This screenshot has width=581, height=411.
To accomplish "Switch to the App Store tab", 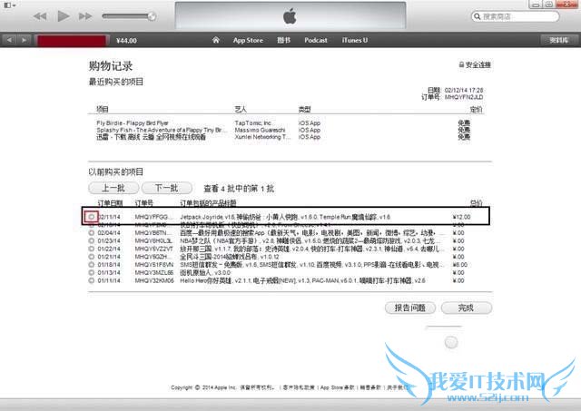I will pos(248,40).
